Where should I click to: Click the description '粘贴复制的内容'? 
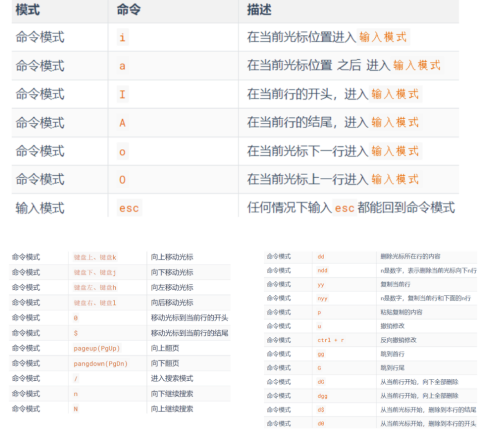click(402, 312)
